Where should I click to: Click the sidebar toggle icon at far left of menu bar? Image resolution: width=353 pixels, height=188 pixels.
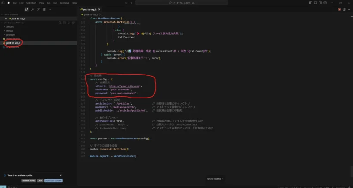[x=3, y=3]
